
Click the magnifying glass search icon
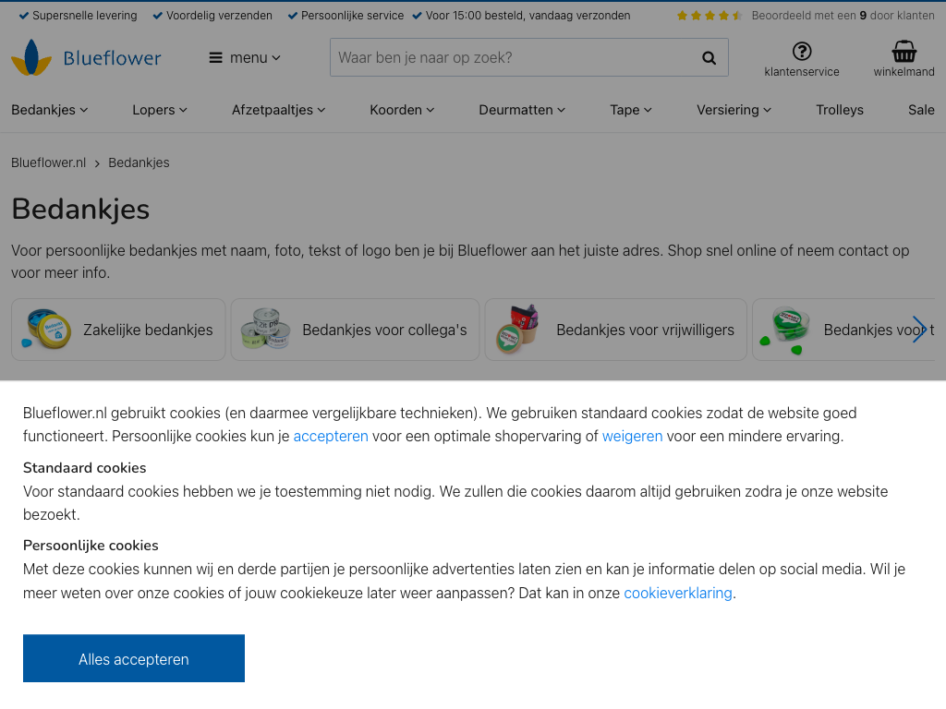coord(709,58)
